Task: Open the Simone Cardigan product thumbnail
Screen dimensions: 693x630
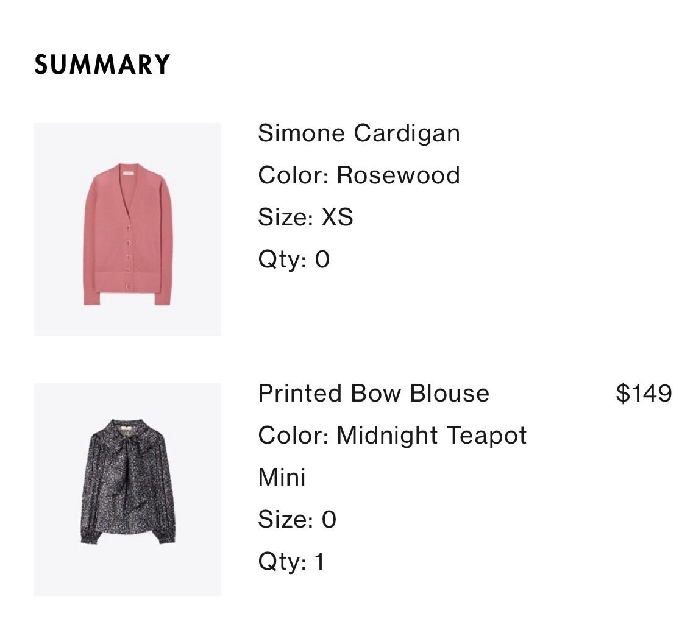Action: (127, 229)
